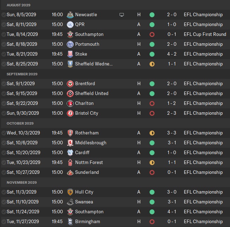This screenshot has width=230, height=227.
Task: Click the yellow draw indicator for Rotherham match
Action: tap(152, 133)
